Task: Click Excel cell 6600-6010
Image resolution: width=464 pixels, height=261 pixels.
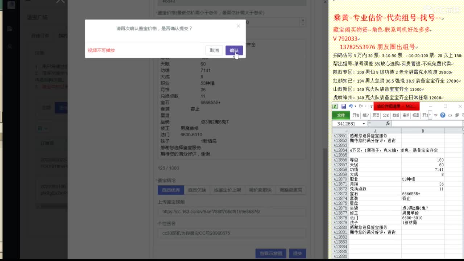Action: pyautogui.click(x=423, y=218)
